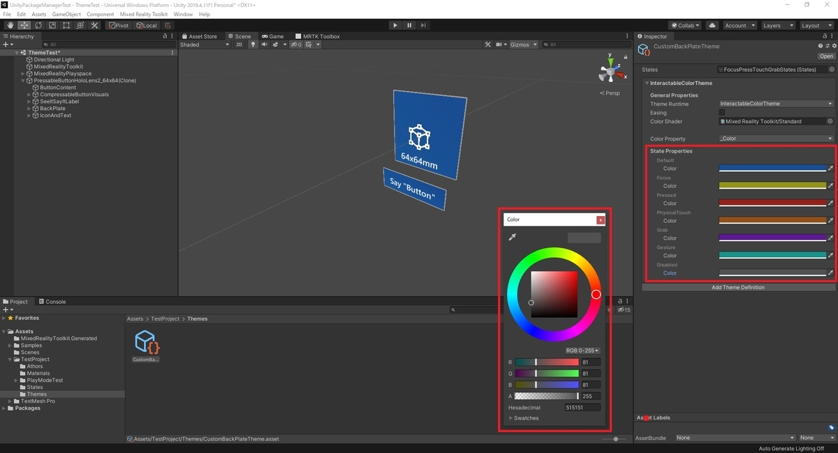838x453 pixels.
Task: Toggle grid snapping icon in toolbar
Action: 168,25
